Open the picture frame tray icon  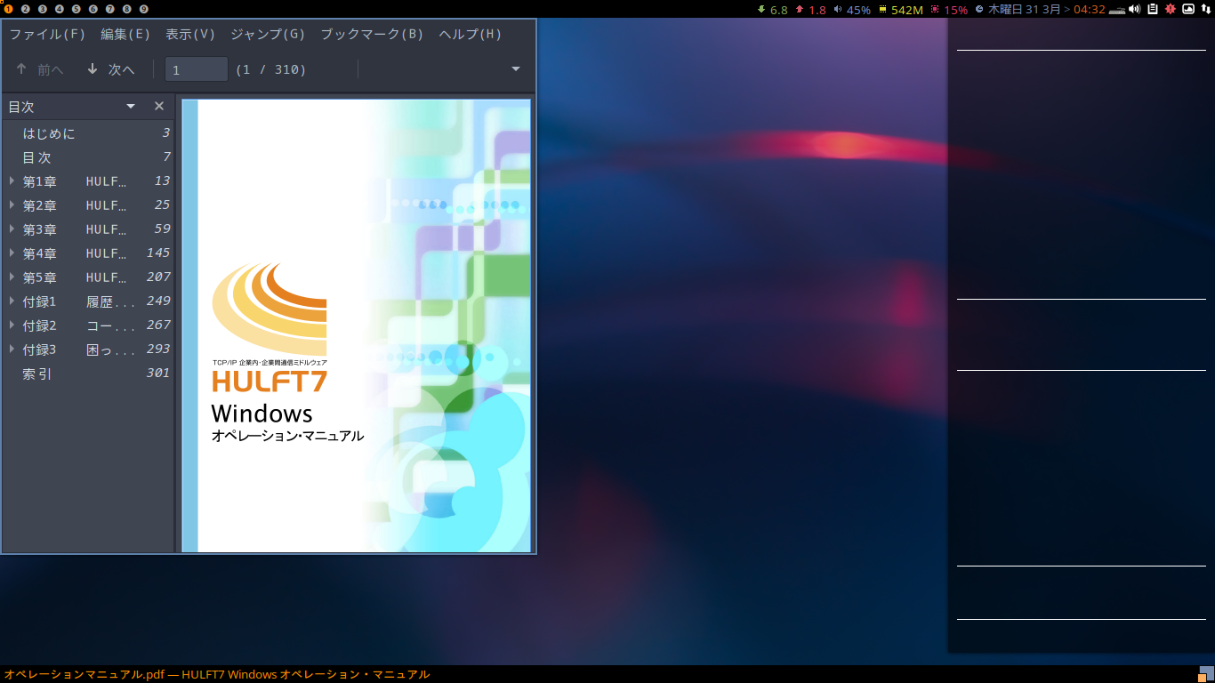(1188, 9)
